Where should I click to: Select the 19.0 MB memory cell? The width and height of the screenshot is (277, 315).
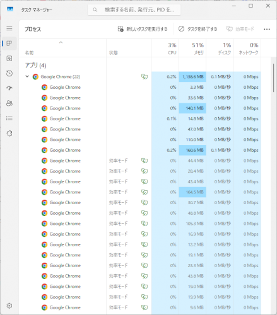192,287
